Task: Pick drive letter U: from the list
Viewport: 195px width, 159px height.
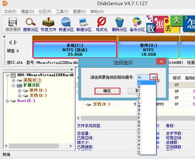Action: tap(146, 137)
